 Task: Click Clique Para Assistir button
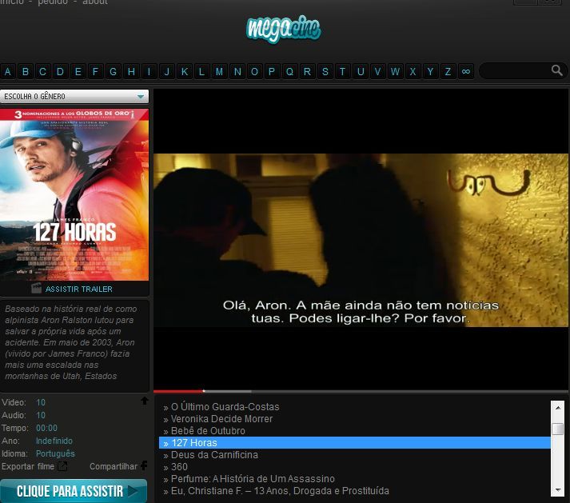pos(74,491)
